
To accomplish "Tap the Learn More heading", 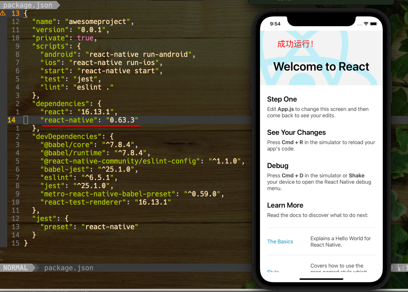I will pos(285,205).
